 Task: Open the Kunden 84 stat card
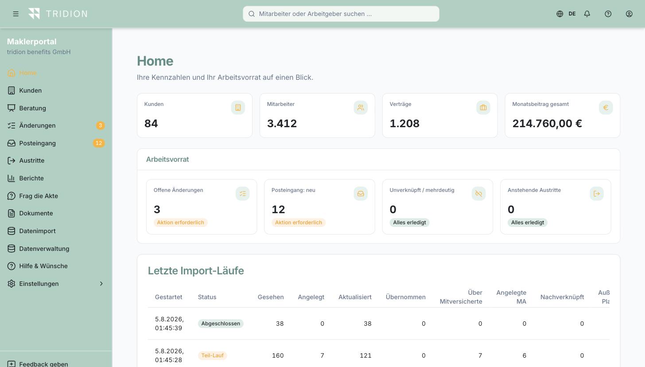[x=194, y=115]
